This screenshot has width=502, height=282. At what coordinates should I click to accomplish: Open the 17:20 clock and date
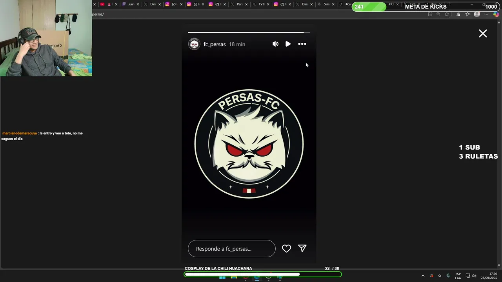489,276
